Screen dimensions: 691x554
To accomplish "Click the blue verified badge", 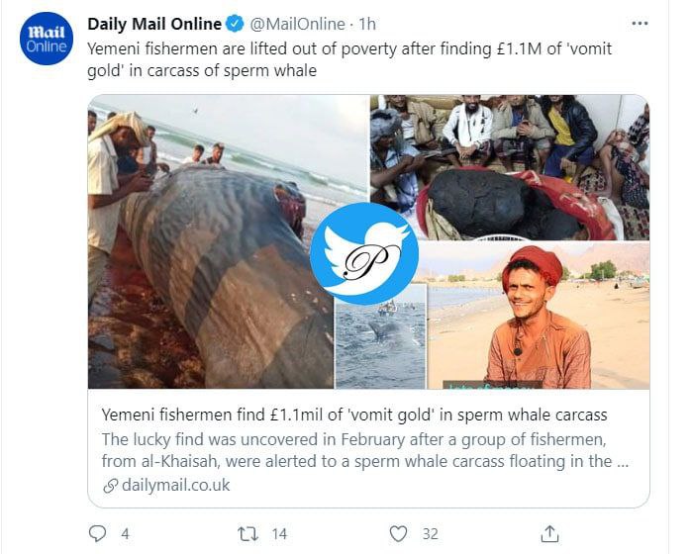I will tap(235, 24).
